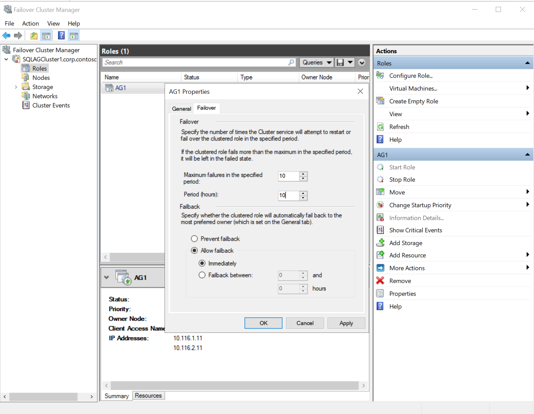Click the Show Critical Events icon

tap(380, 230)
